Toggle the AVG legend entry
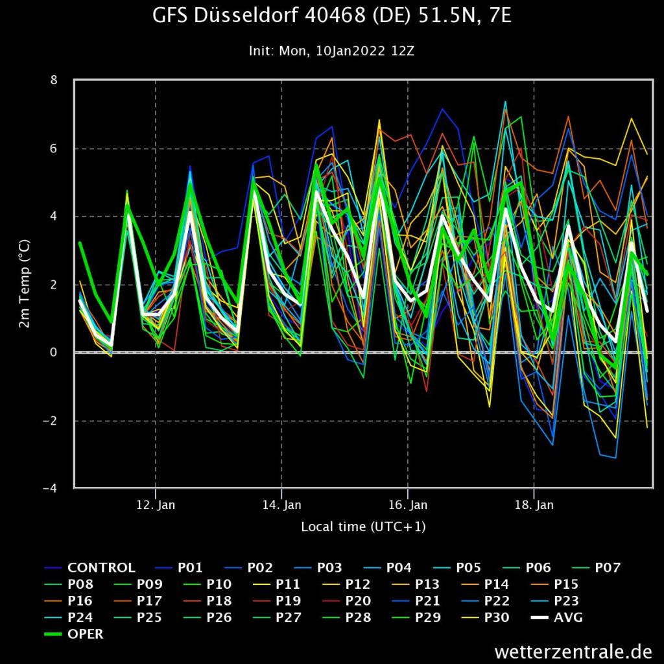This screenshot has width=664, height=664. pos(568,618)
